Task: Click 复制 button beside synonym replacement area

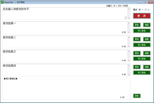Action: tap(137, 96)
